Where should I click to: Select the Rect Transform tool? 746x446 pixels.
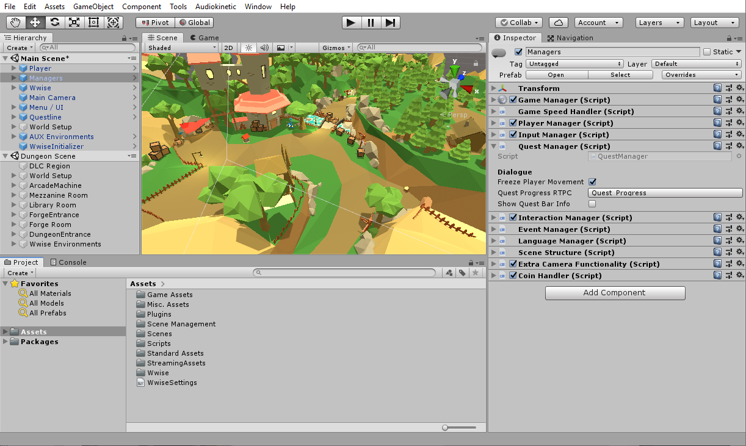coord(94,23)
